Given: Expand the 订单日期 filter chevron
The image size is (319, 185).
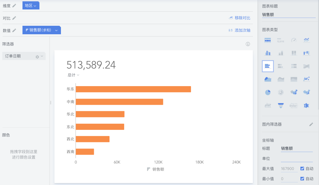Looking at the screenshot, I should (42, 56).
